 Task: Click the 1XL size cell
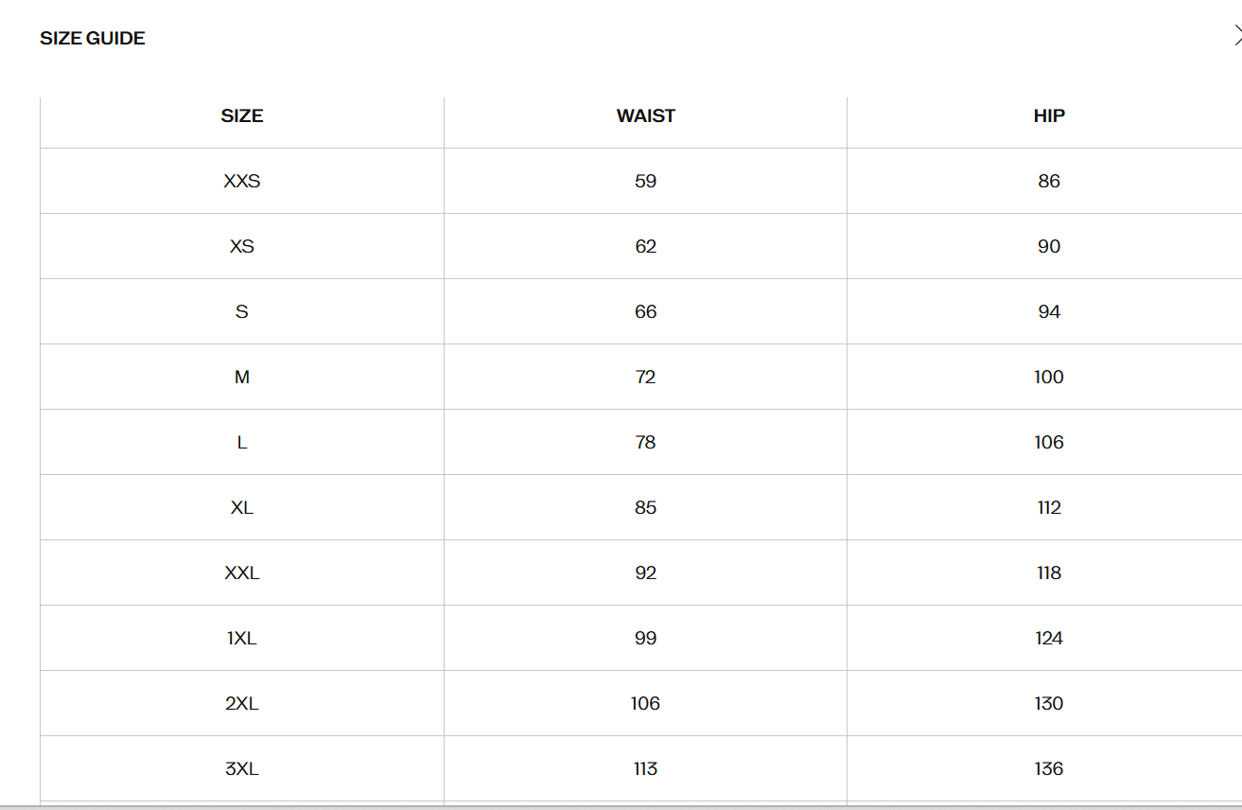tap(242, 639)
